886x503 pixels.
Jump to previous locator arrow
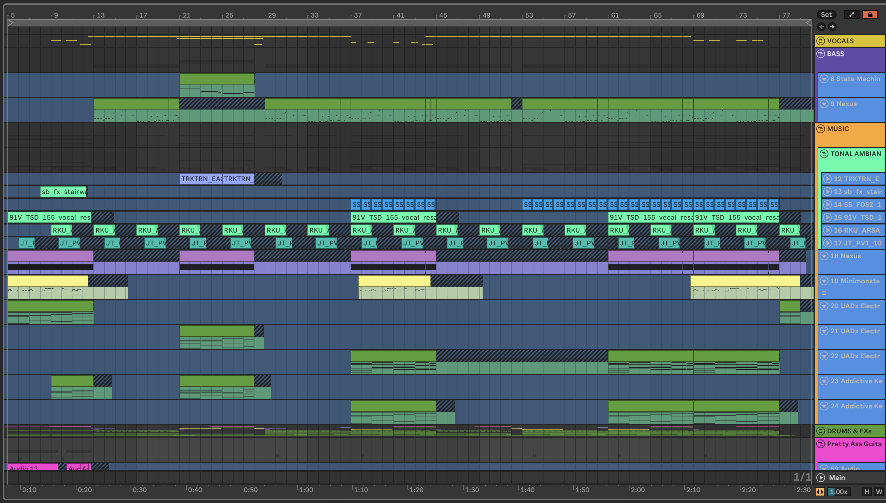(821, 27)
